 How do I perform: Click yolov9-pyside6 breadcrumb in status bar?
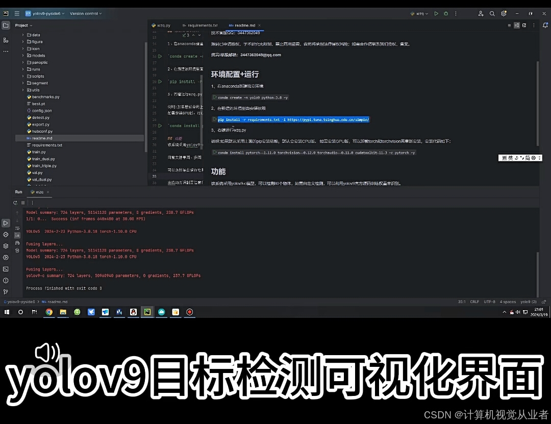(x=19, y=302)
